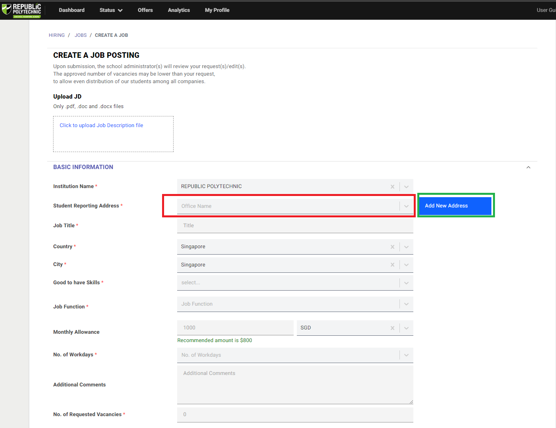556x428 pixels.
Task: Open the Status menu in navbar
Action: tap(111, 10)
